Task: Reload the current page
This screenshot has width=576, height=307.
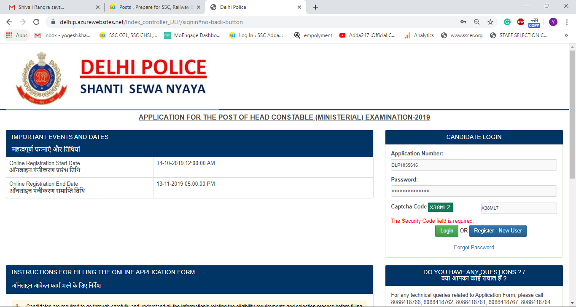Action: coord(36,22)
